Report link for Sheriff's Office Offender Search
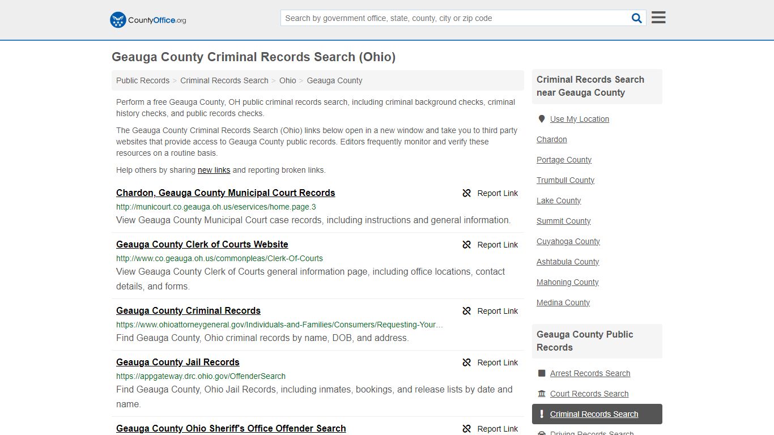The width and height of the screenshot is (774, 435). click(490, 429)
